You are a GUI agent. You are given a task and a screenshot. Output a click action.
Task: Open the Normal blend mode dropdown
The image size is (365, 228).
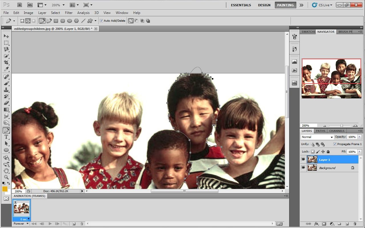pyautogui.click(x=317, y=137)
